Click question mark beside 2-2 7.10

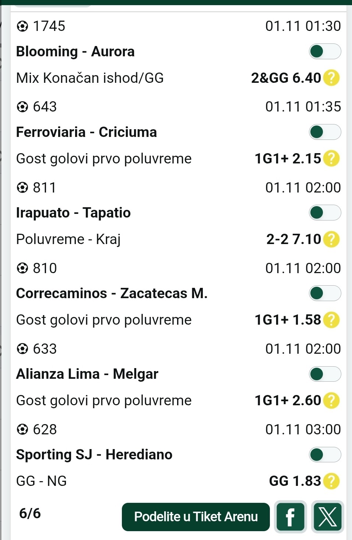331,239
